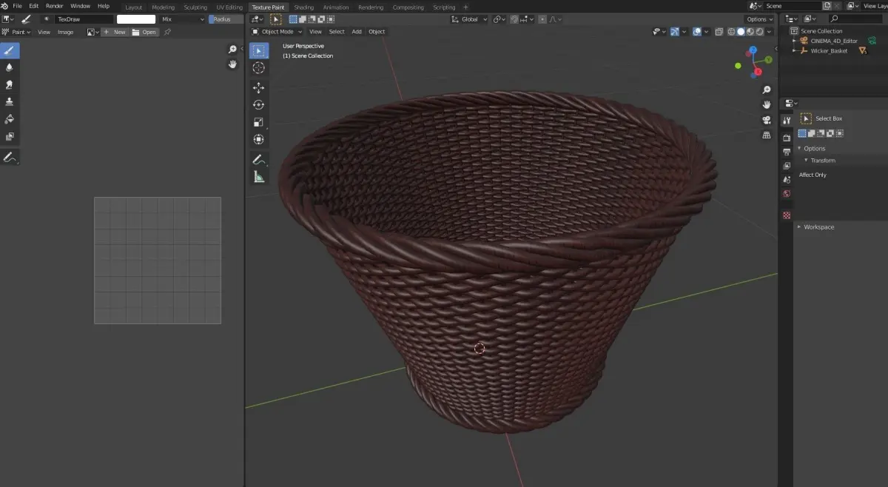
Task: Switch to rendered viewport shading
Action: pyautogui.click(x=758, y=32)
